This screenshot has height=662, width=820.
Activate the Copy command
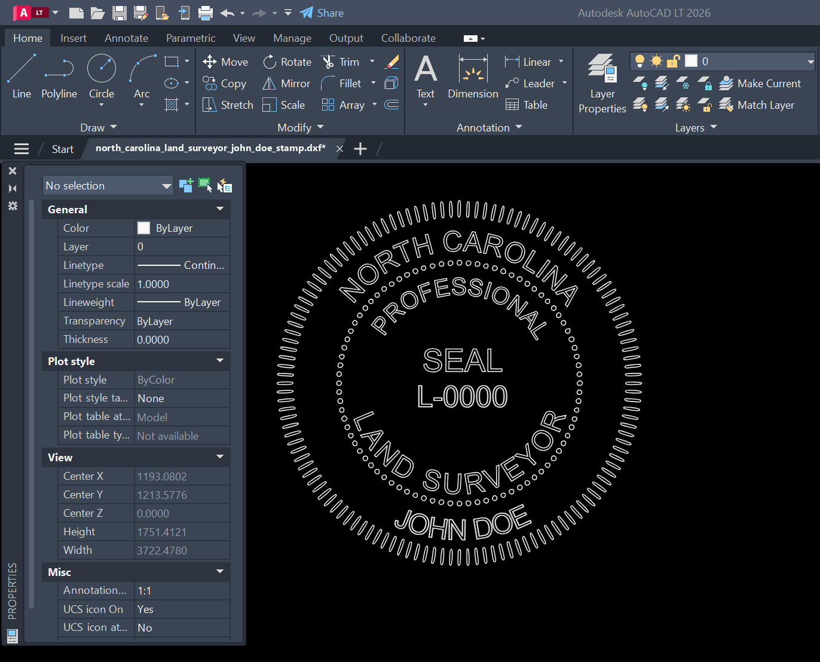coord(224,83)
